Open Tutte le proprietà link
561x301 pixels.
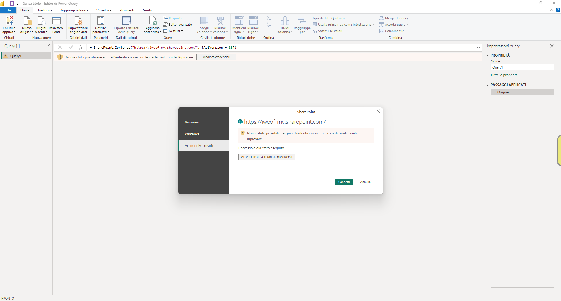(504, 75)
